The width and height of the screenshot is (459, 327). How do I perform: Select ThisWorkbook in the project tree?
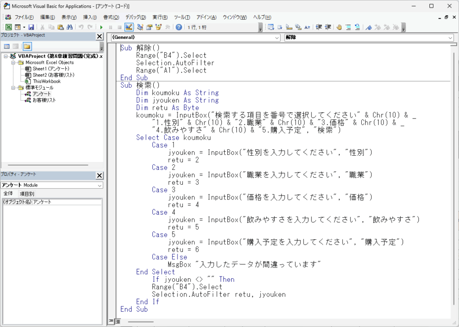[46, 81]
